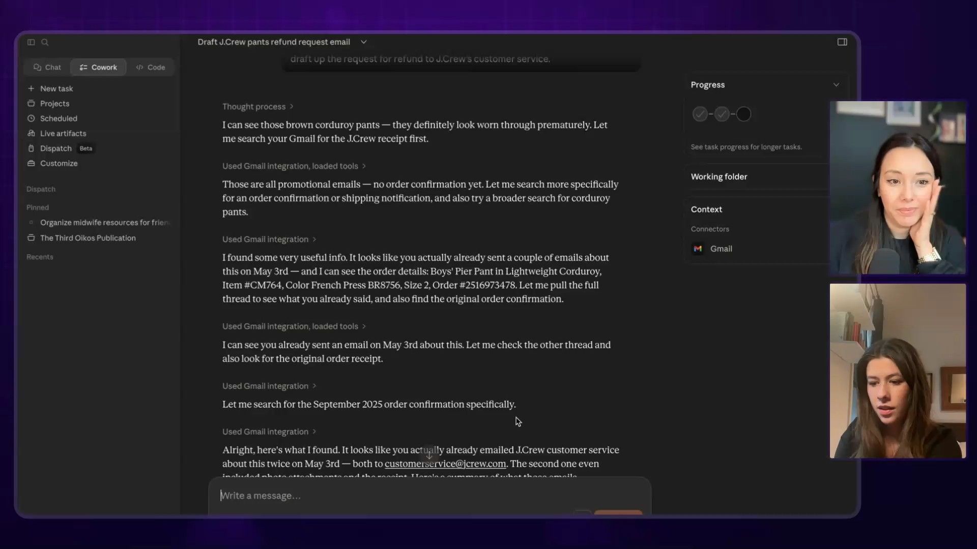The image size is (977, 549).
Task: Open the search icon in sidebar header
Action: click(x=45, y=42)
